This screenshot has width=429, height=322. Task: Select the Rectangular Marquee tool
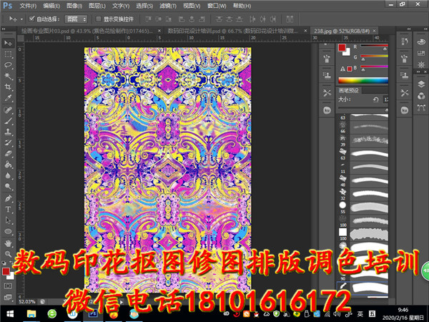coord(8,54)
